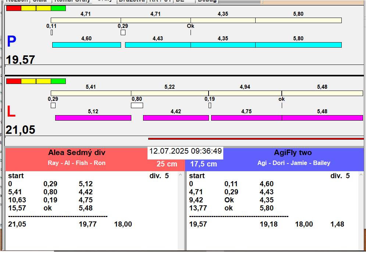Screen dimensions: 366x257
Task: Click the red progress bar below lane L
Action: [x=256, y=139]
